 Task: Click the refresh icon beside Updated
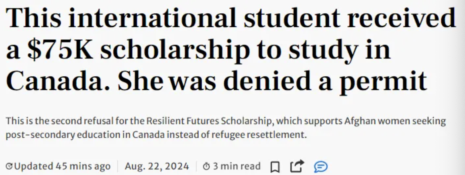pos(9,166)
